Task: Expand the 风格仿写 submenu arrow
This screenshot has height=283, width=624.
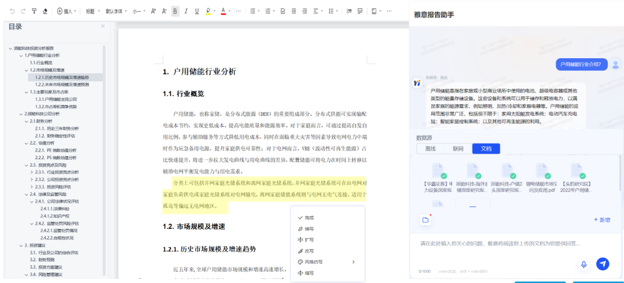Action: click(353, 262)
